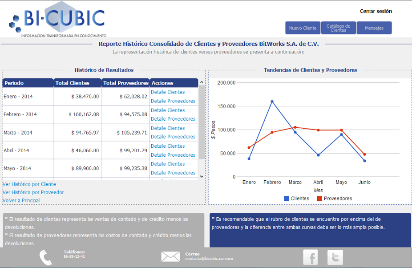
Task: Select the Mayo - 2014 period cell
Action: [28, 168]
